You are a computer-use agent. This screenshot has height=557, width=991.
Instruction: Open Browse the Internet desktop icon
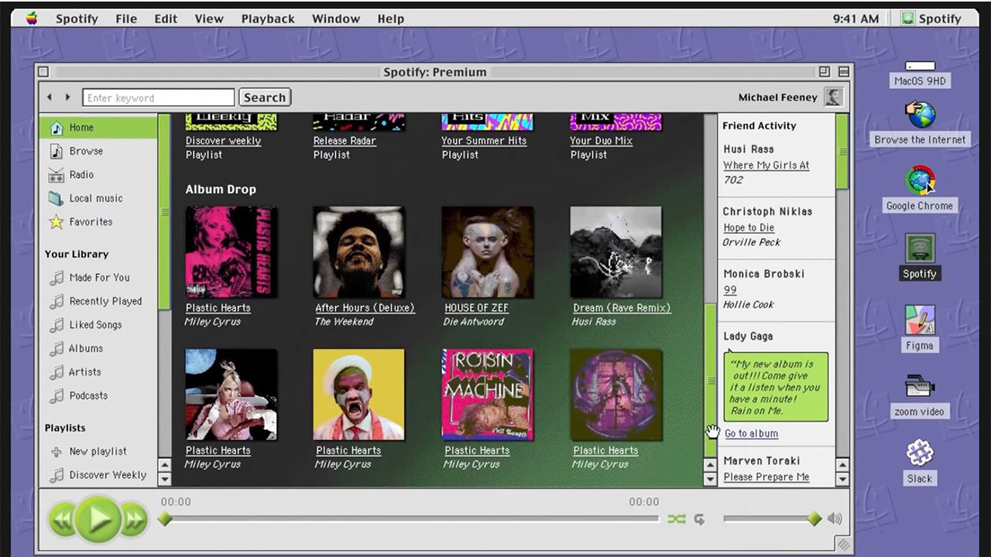(920, 124)
